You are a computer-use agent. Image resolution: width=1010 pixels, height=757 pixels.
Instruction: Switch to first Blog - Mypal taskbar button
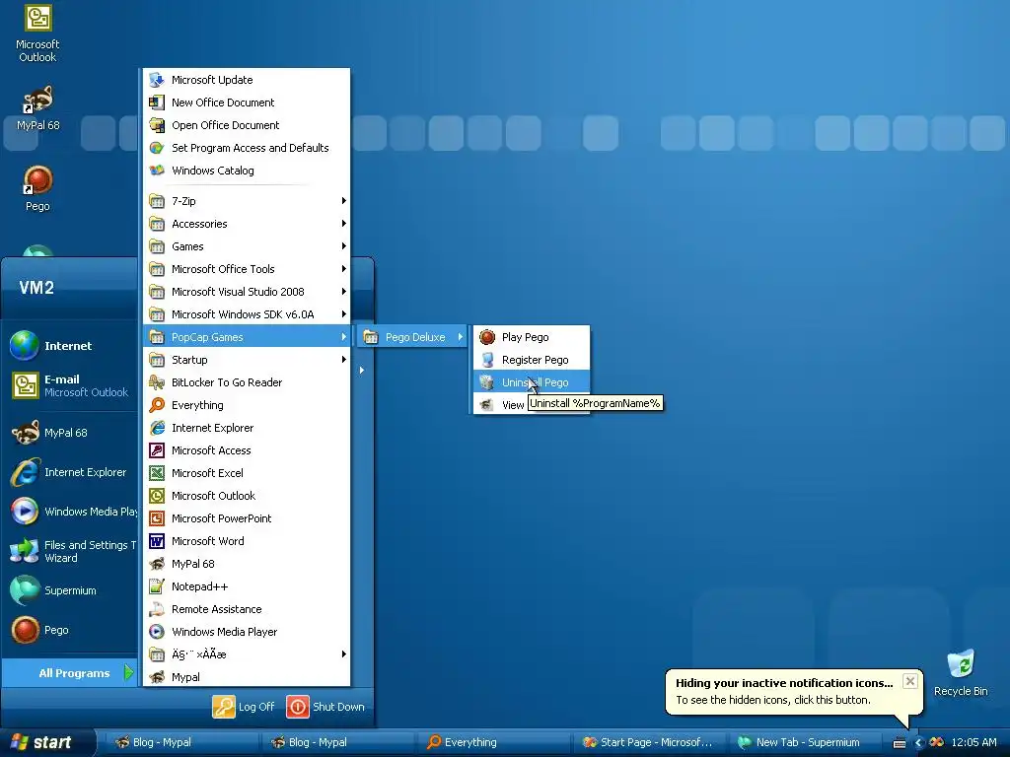click(x=180, y=742)
